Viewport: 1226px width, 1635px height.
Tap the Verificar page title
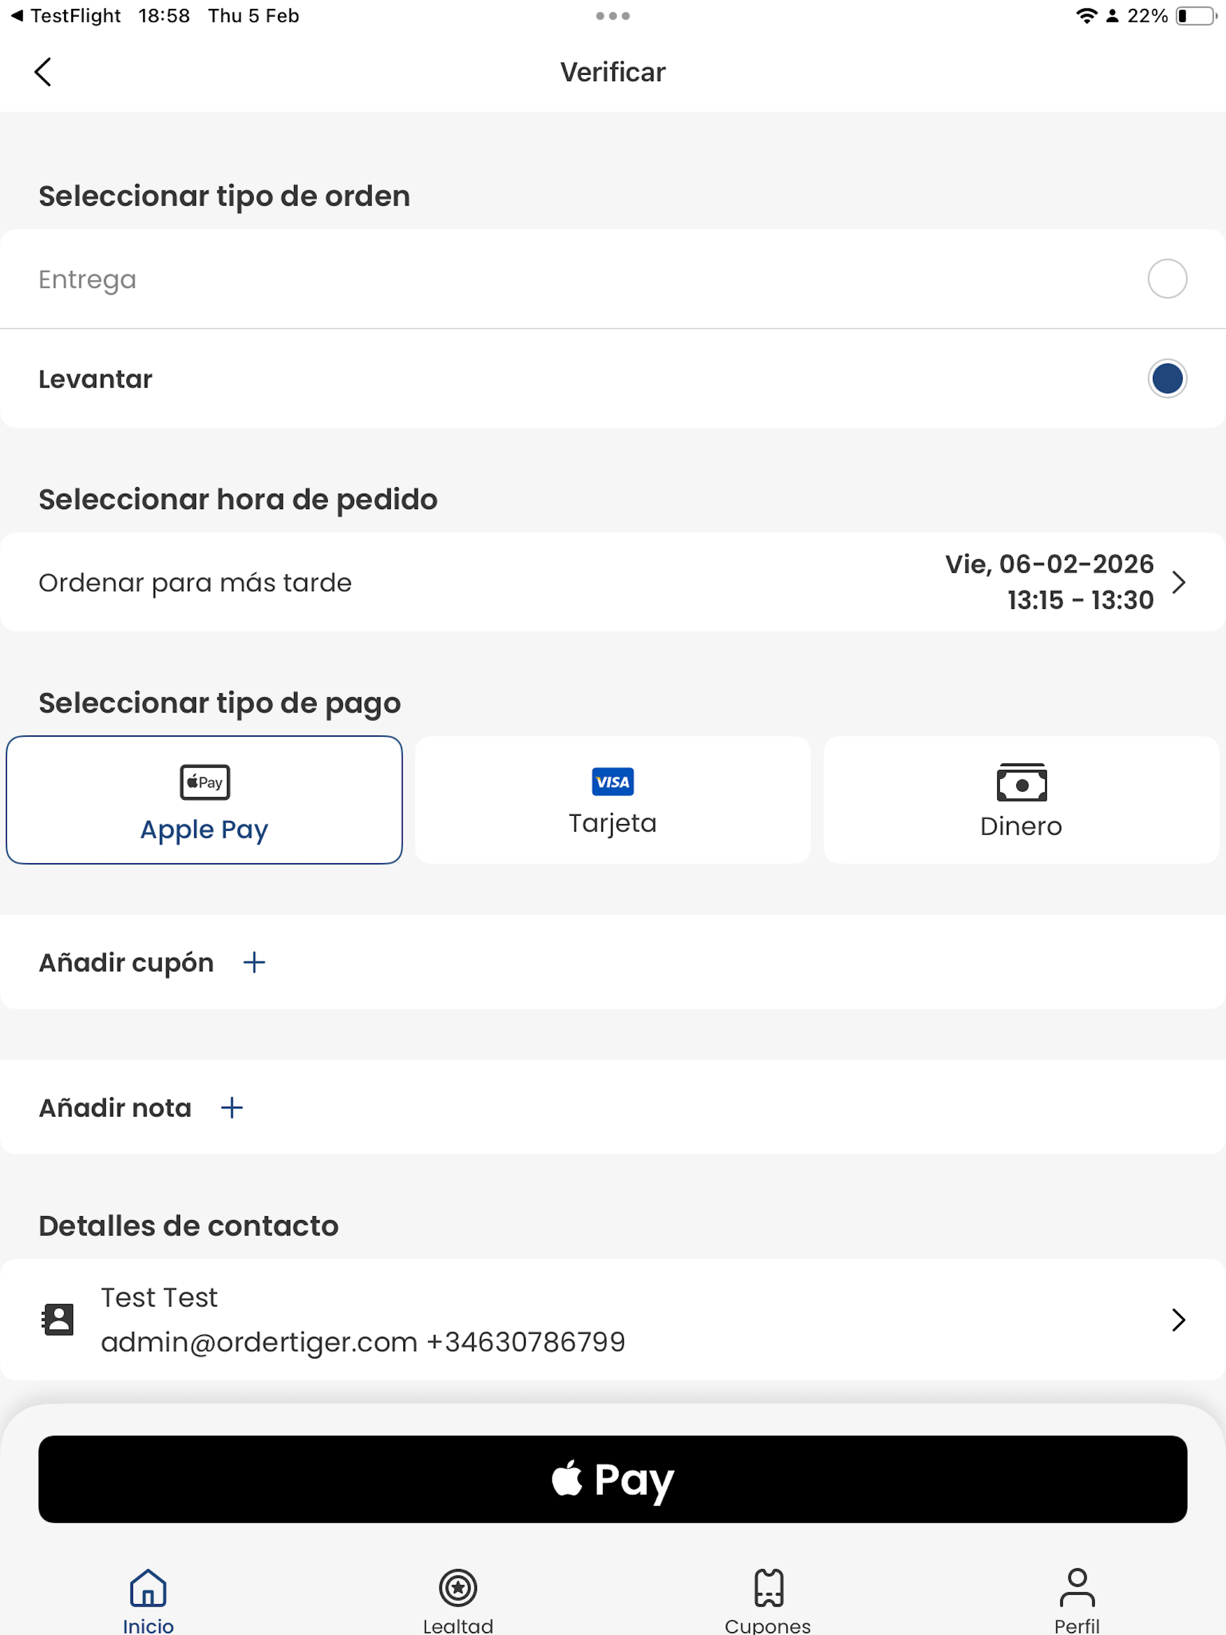(612, 72)
